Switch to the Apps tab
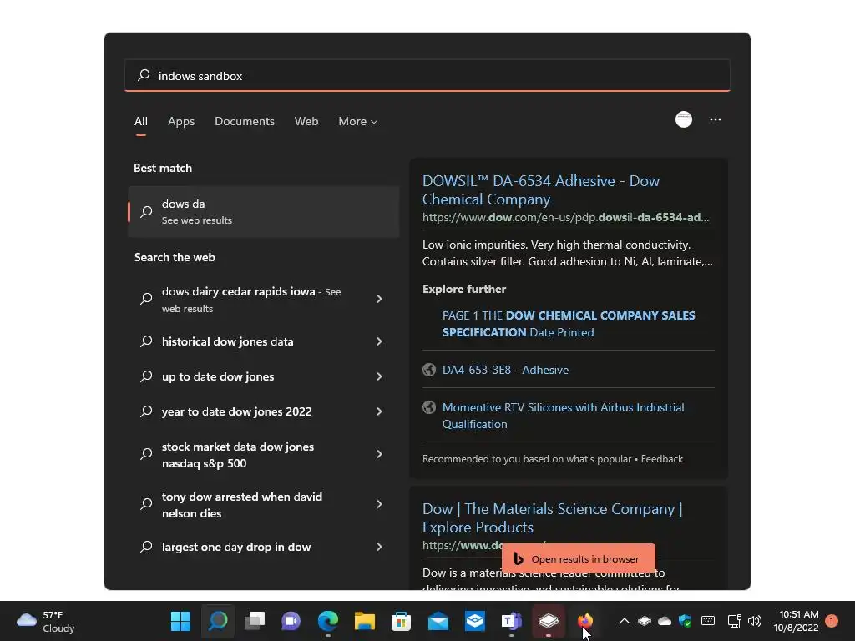 [x=181, y=121]
